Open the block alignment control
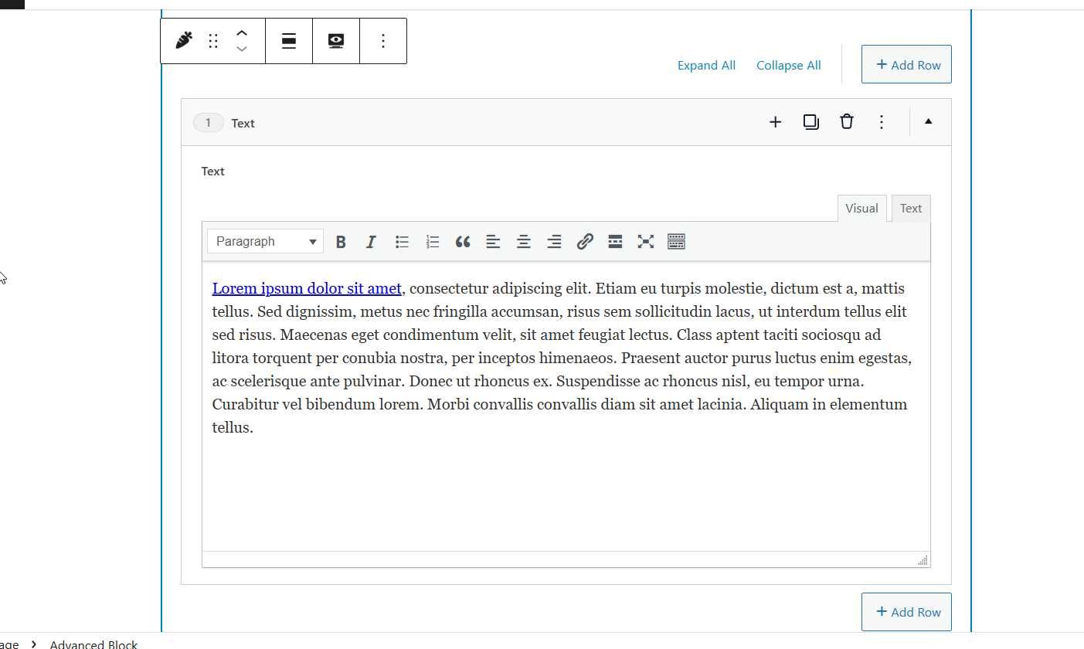 click(289, 41)
